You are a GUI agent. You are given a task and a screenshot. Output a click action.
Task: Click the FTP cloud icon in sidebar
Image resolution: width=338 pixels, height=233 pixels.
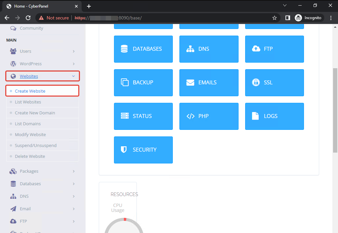click(x=13, y=221)
